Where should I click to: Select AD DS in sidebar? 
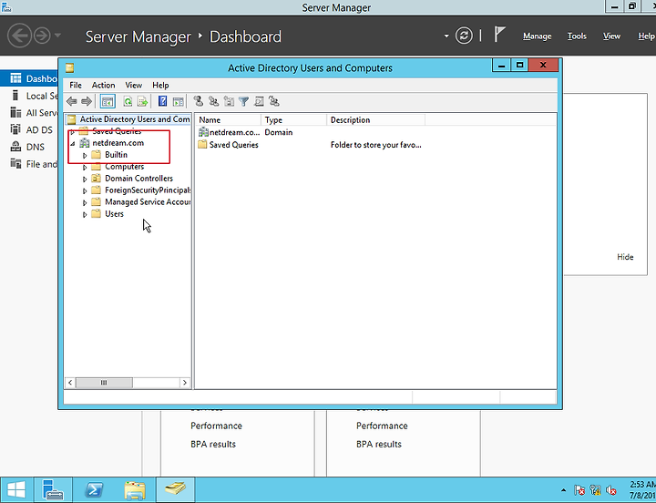point(29,130)
